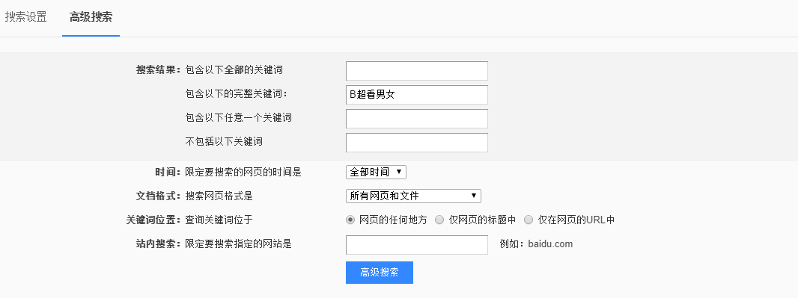This screenshot has width=798, height=298.
Task: Submit with the blue 高级搜索 button
Action: coord(379,273)
